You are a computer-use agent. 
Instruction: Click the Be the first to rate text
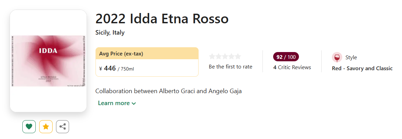click(x=231, y=67)
